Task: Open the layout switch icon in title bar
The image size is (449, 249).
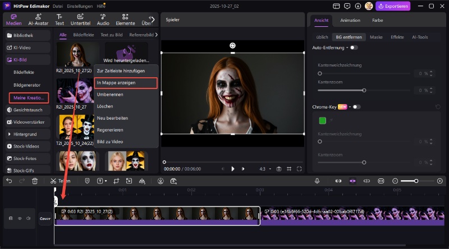Action: (x=336, y=6)
